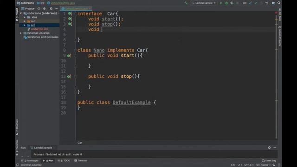
Task: Run with coverage icon in toolbar
Action: [232, 3]
